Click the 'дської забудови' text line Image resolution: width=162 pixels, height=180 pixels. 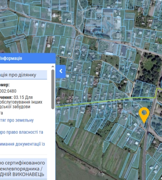(x=15, y=107)
